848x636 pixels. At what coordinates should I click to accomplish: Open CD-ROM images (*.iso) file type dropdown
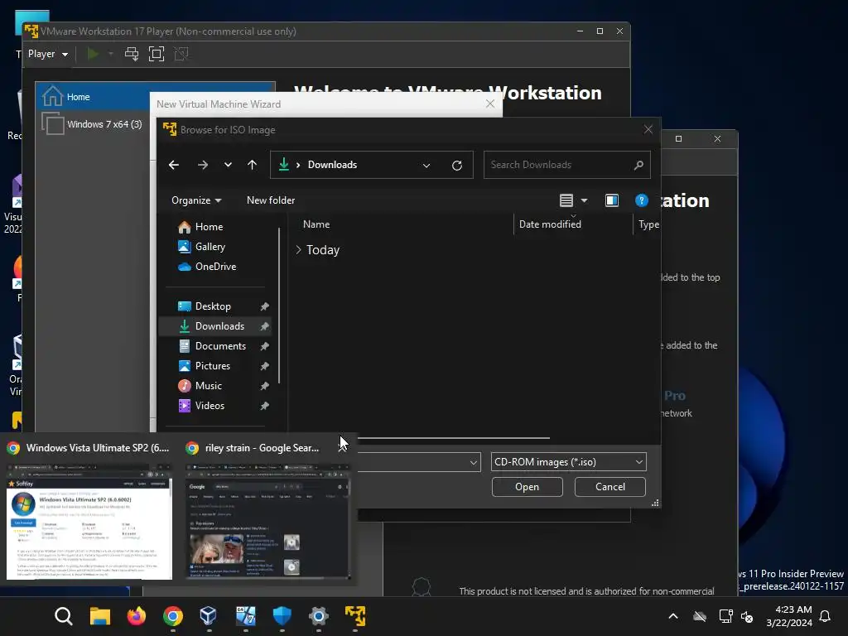[568, 462]
